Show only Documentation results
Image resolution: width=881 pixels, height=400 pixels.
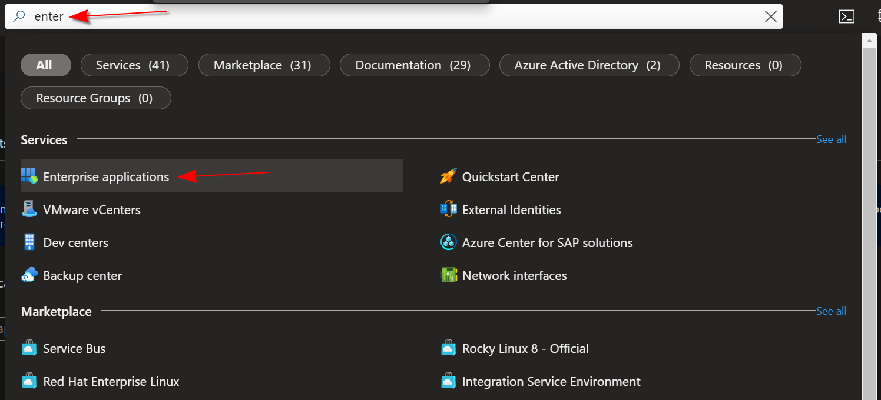click(x=415, y=65)
